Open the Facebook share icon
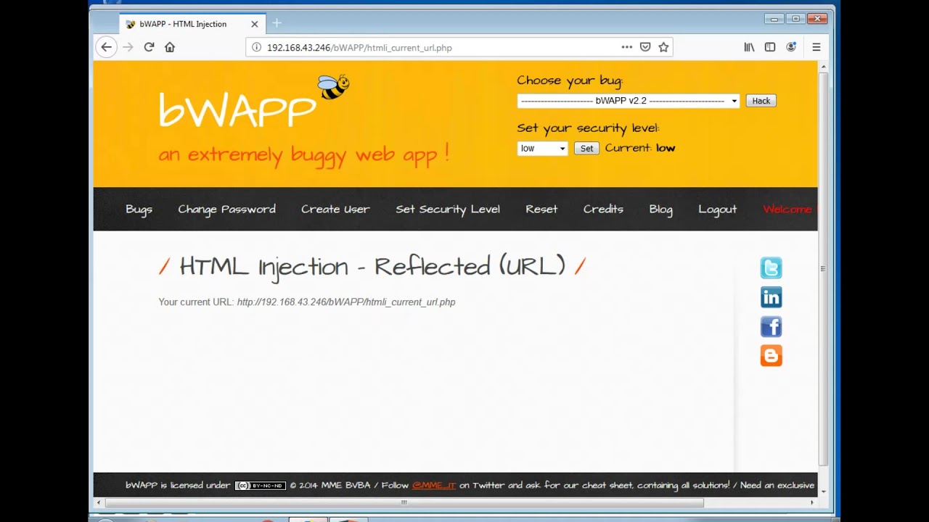The width and height of the screenshot is (929, 522). (771, 326)
